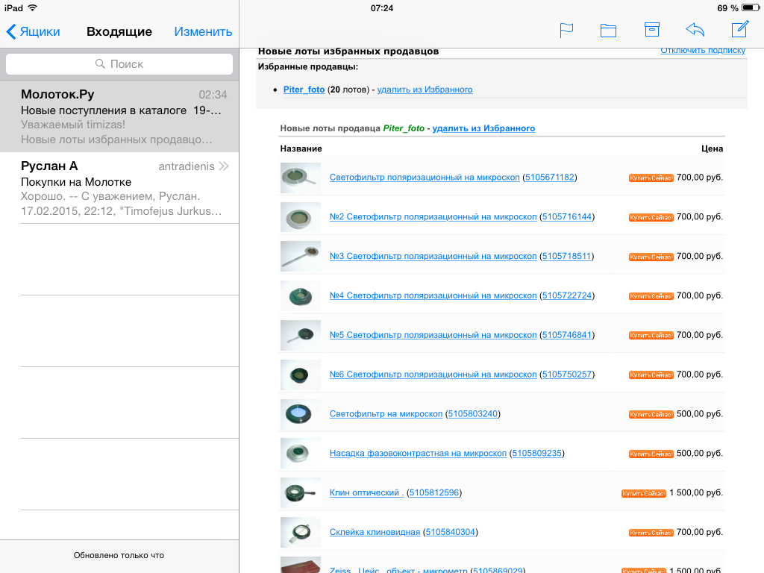
Task: Buy now Склейка клиновидная
Action: click(651, 533)
